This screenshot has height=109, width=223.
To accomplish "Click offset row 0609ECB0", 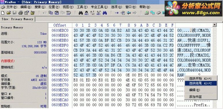I will click(60, 105).
